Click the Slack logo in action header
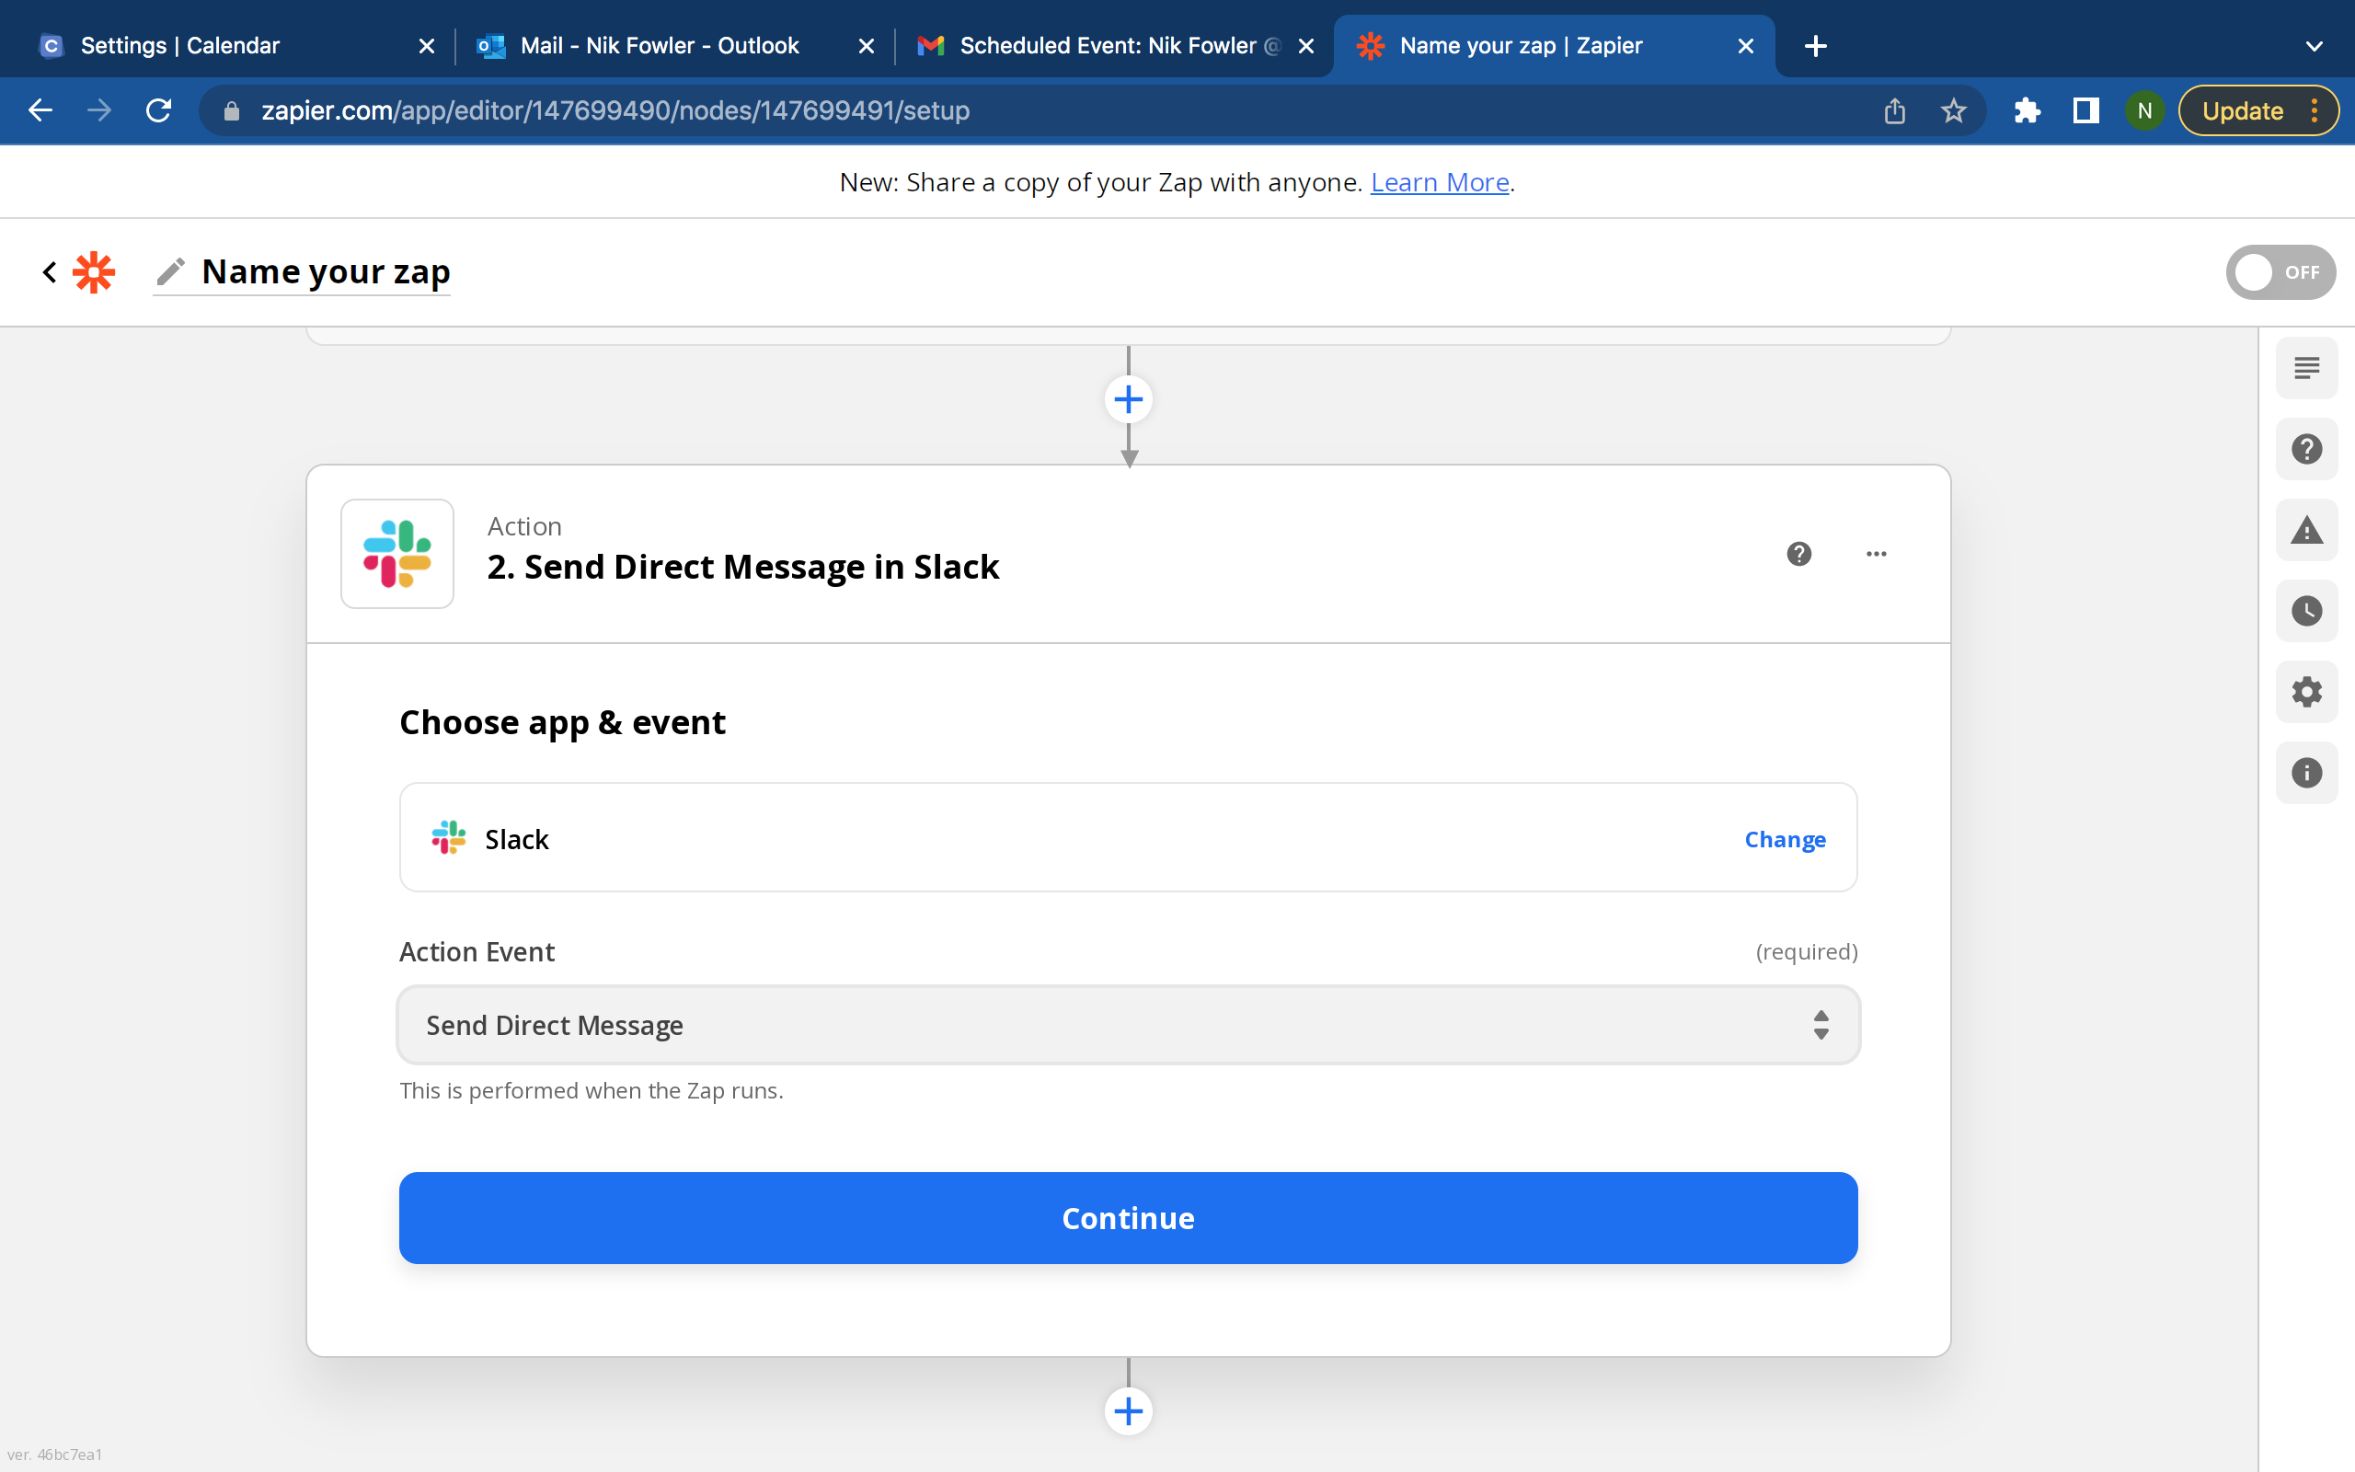Screen dimensions: 2355x1472 pos(397,553)
